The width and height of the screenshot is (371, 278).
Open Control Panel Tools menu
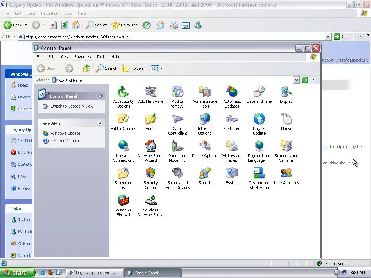(x=101, y=57)
